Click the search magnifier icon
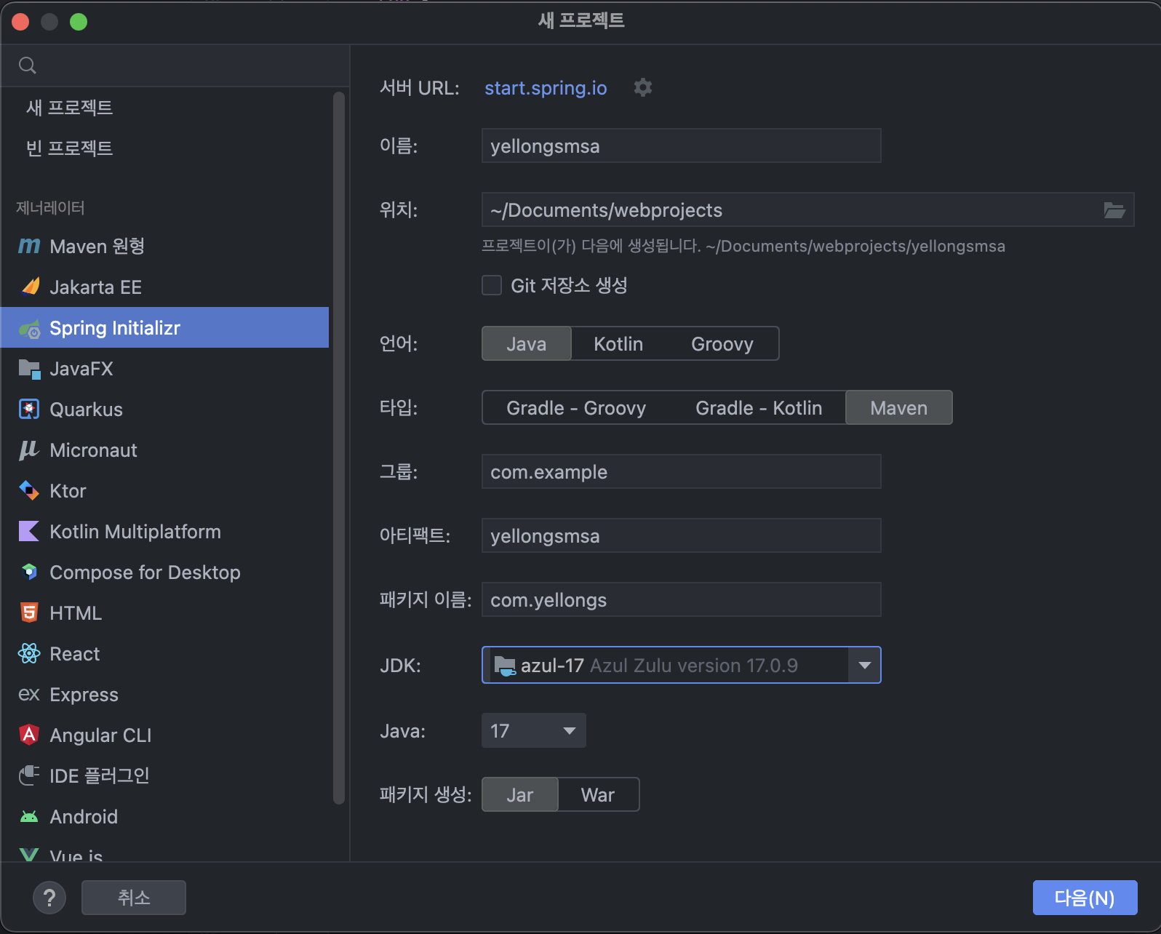 (28, 65)
